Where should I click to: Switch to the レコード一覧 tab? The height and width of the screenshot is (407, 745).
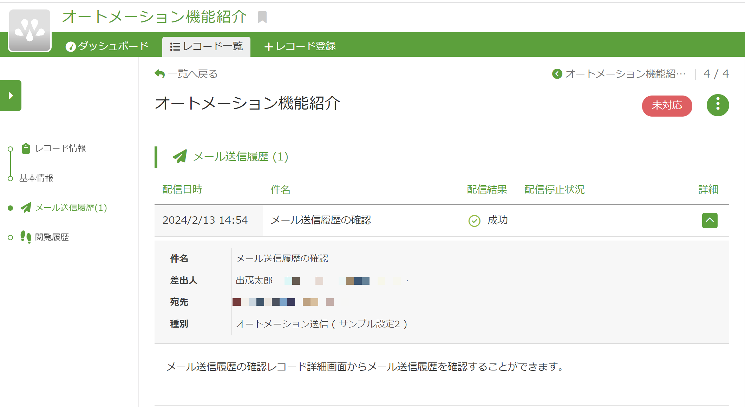(206, 46)
